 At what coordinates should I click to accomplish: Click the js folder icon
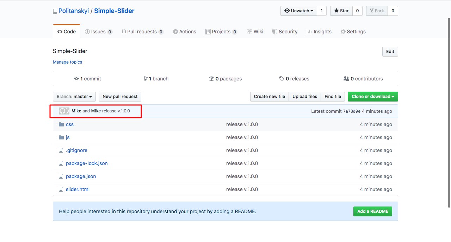pos(61,137)
